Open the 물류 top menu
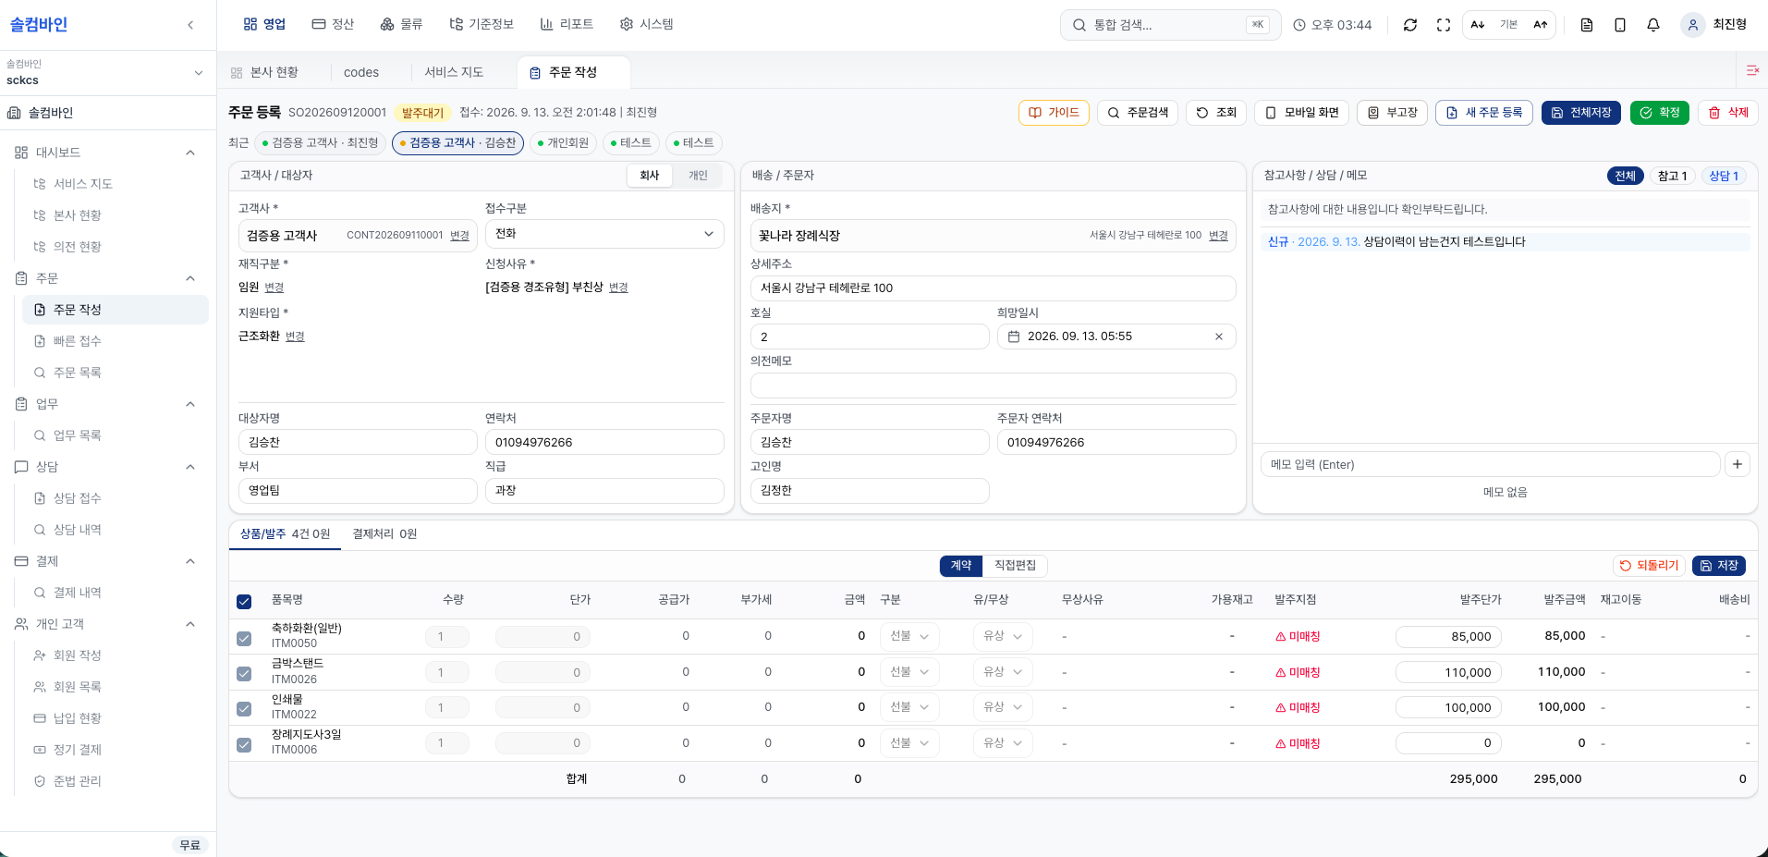Screen dimensions: 1768x857 (x=401, y=24)
